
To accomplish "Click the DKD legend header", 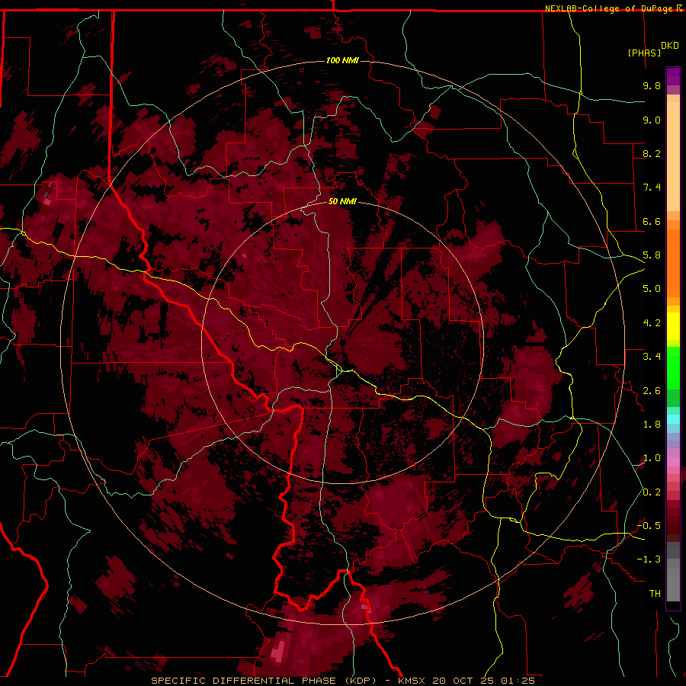I will pyautogui.click(x=670, y=46).
